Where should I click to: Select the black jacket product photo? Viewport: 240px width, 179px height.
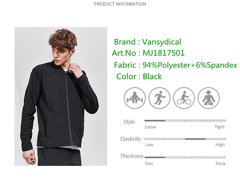tap(61, 96)
